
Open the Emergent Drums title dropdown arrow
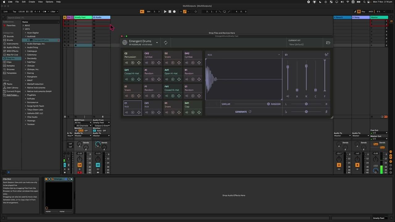coord(157,43)
